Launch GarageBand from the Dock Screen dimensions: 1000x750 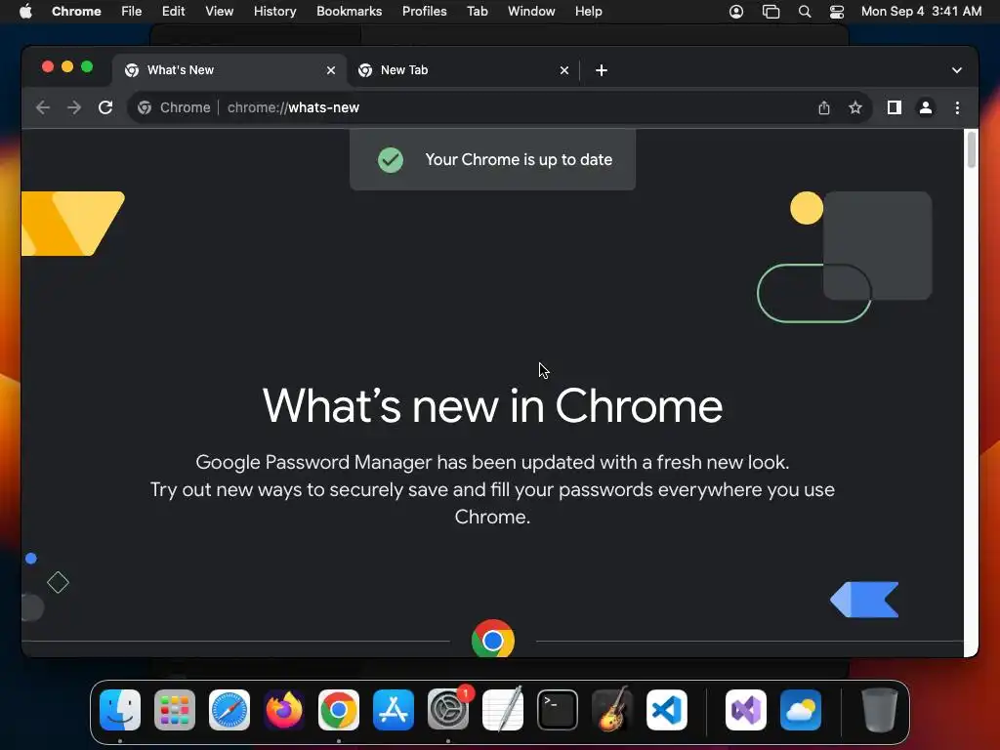click(612, 709)
